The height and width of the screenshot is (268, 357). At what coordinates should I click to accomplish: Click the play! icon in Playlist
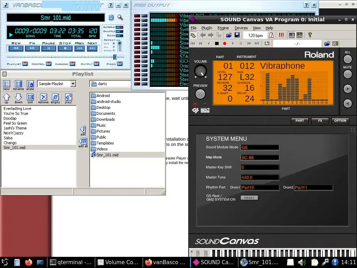[x=68, y=98]
